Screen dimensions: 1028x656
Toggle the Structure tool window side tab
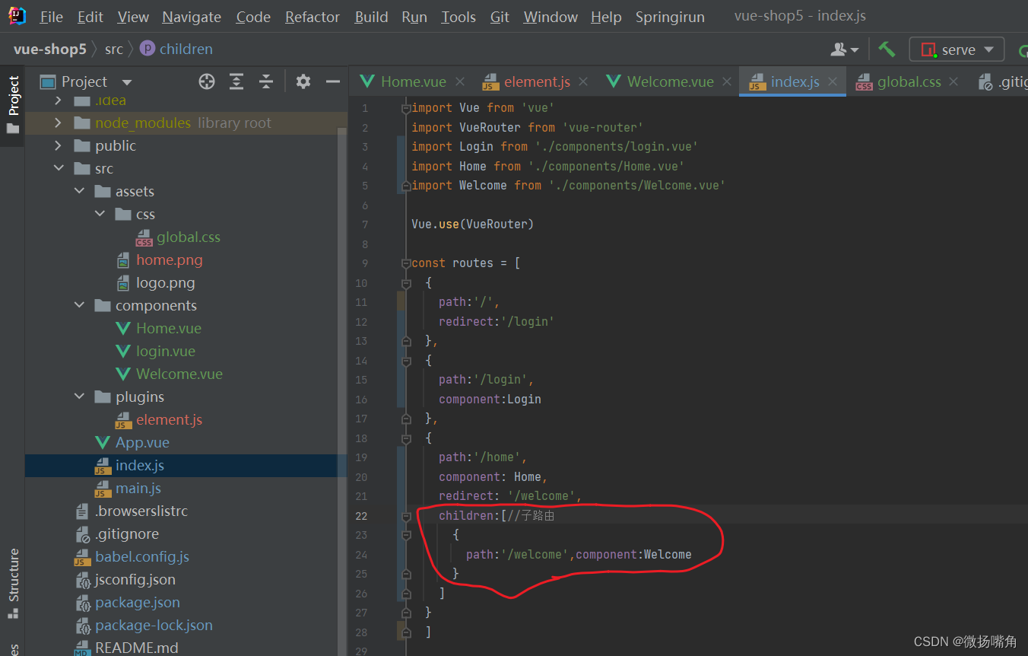tap(13, 583)
